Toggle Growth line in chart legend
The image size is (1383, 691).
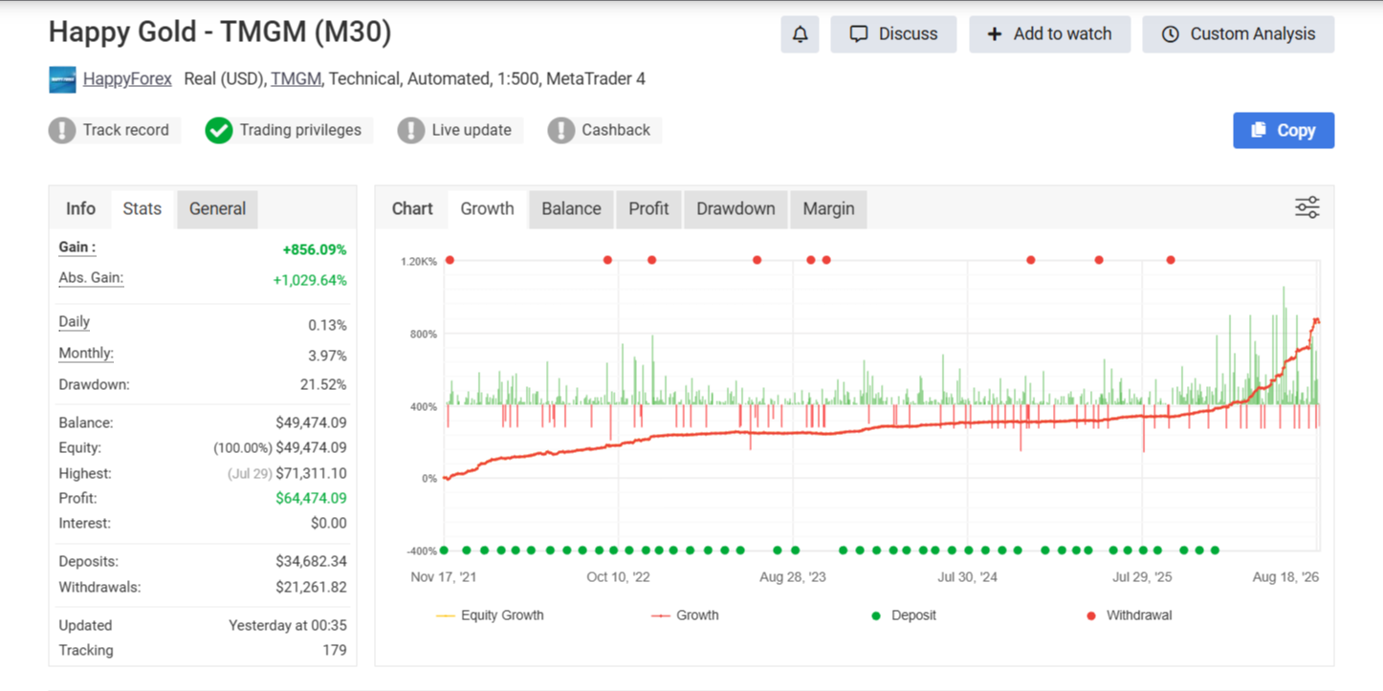click(x=685, y=615)
